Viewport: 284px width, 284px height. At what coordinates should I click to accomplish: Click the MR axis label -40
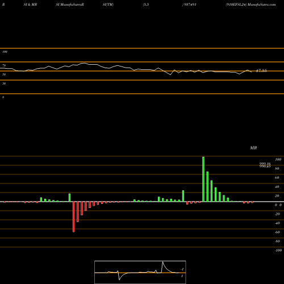pyautogui.click(x=277, y=223)
